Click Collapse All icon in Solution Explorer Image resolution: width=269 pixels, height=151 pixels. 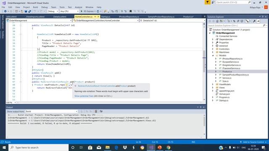(x=238, y=21)
